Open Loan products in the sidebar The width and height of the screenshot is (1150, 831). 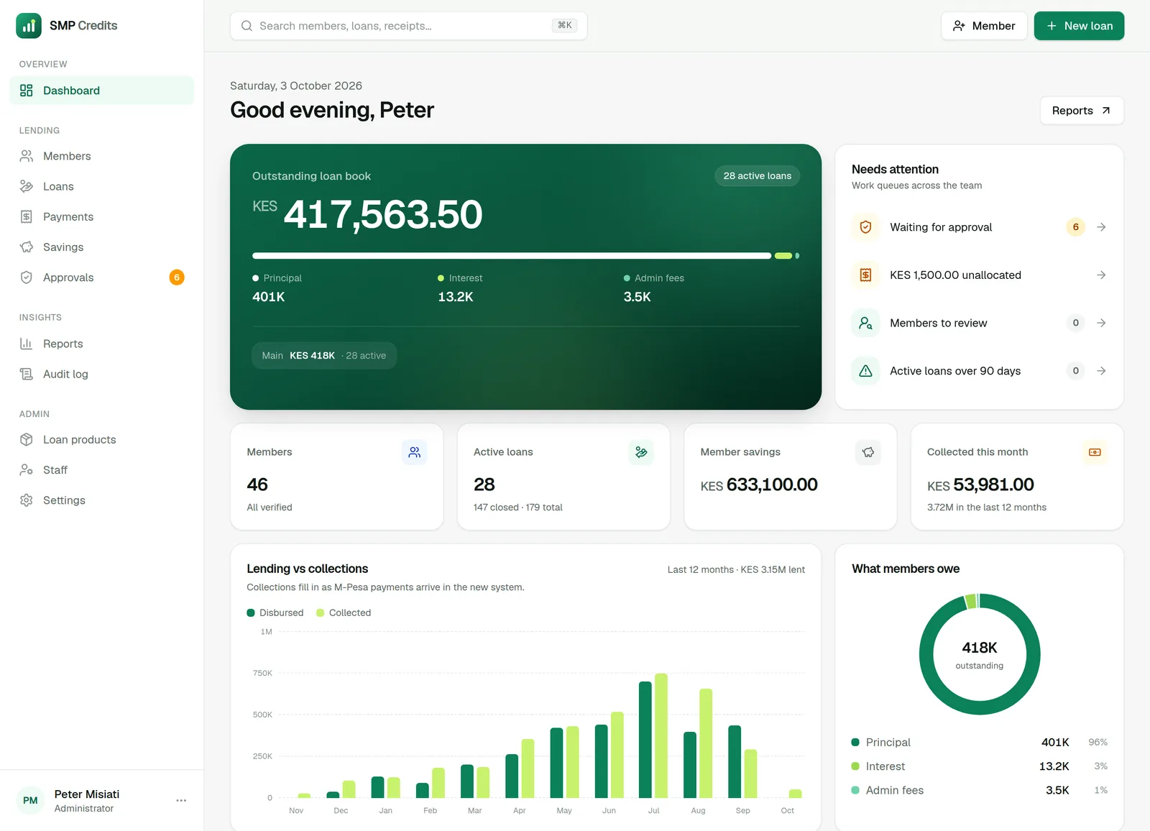pyautogui.click(x=102, y=439)
